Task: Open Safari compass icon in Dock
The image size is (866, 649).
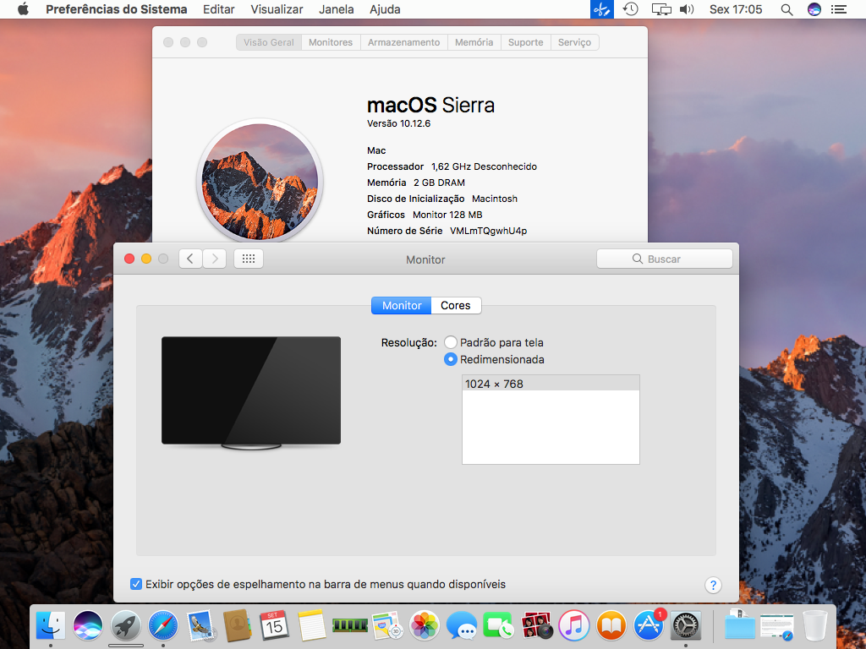Action: (163, 626)
